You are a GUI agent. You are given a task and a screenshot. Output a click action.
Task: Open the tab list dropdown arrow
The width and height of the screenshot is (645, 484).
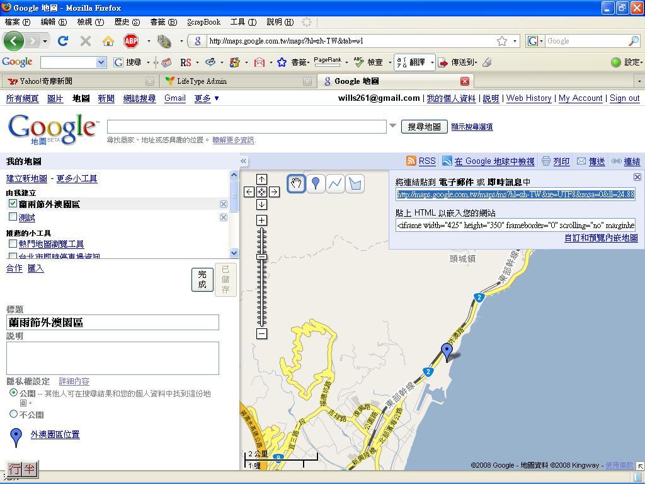tap(639, 81)
